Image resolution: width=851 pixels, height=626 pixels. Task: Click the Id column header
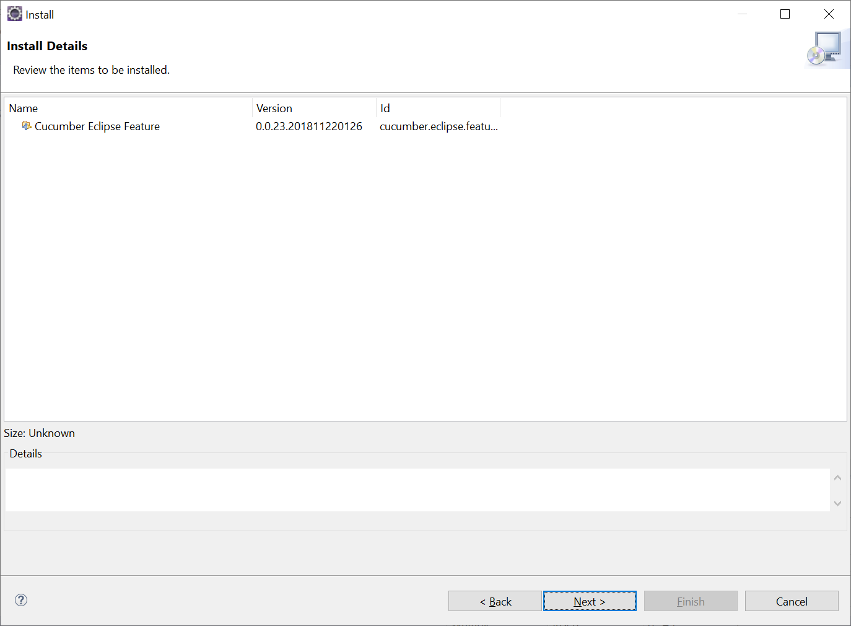point(439,108)
